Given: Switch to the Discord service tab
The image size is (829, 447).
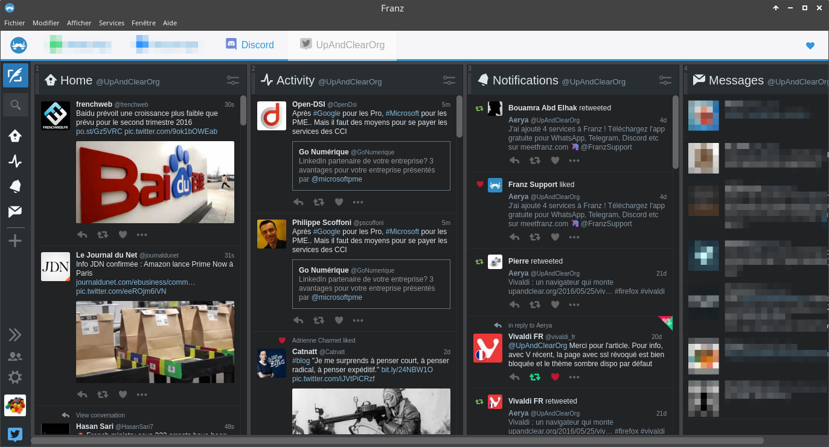Looking at the screenshot, I should (250, 45).
